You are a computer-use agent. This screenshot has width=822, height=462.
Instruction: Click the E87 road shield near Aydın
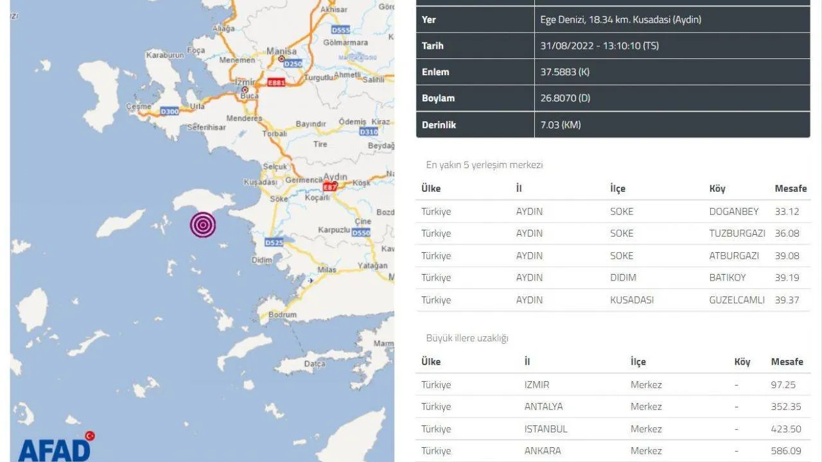[329, 187]
